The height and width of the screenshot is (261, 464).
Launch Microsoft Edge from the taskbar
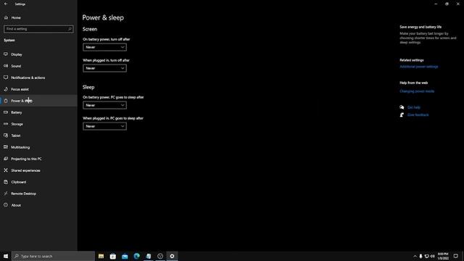[137, 256]
